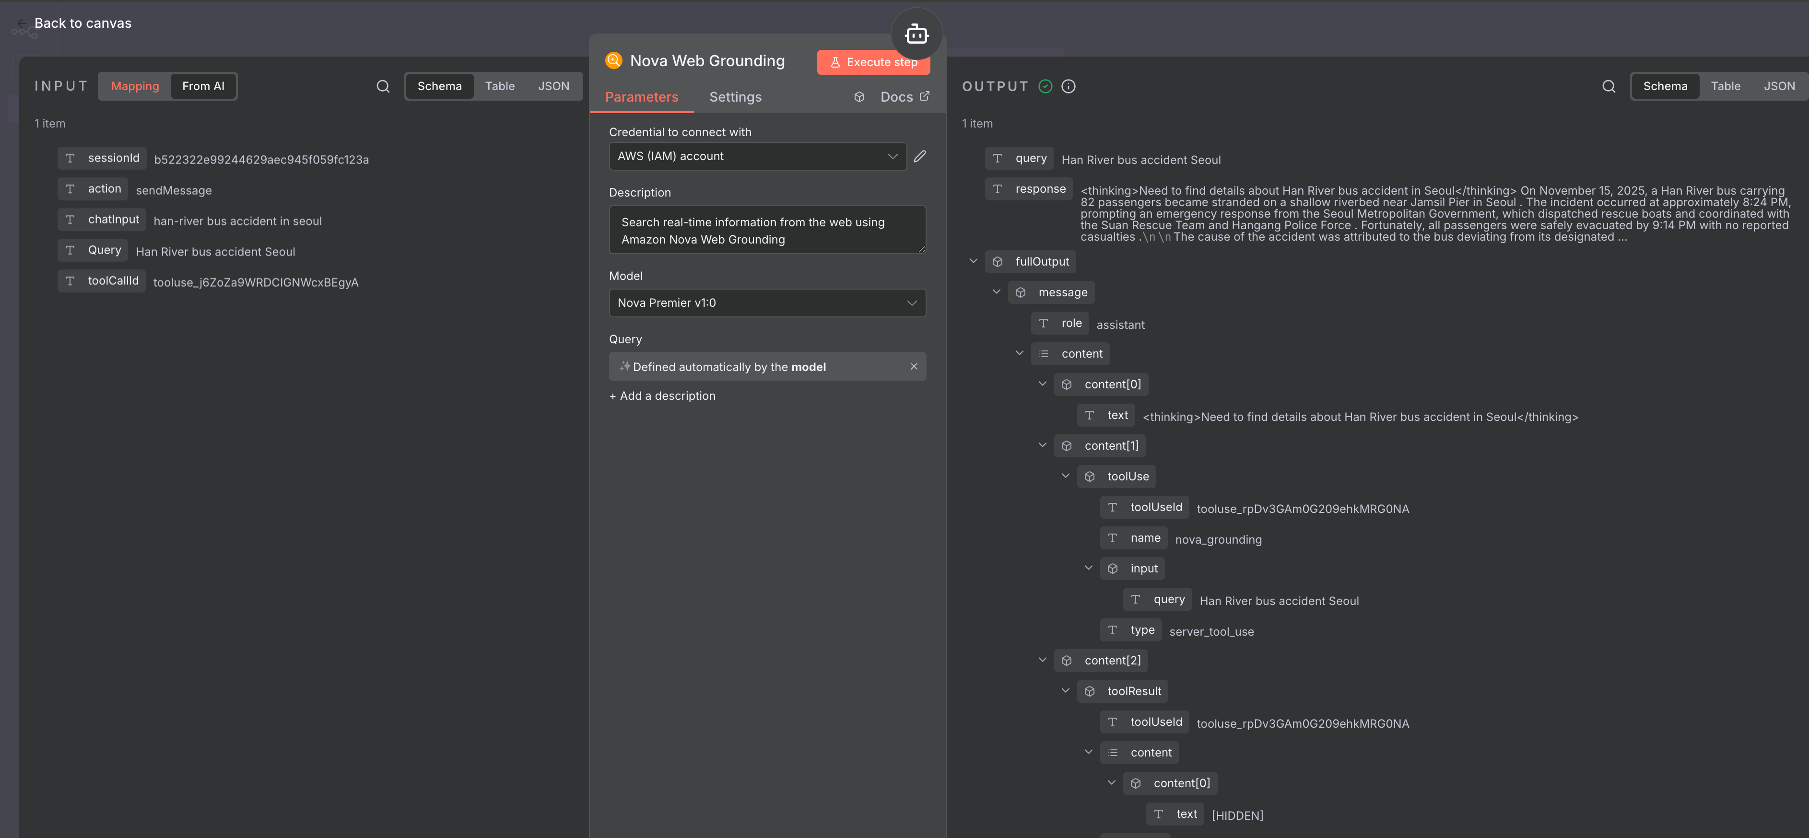Select the chatInput field pill

point(102,220)
